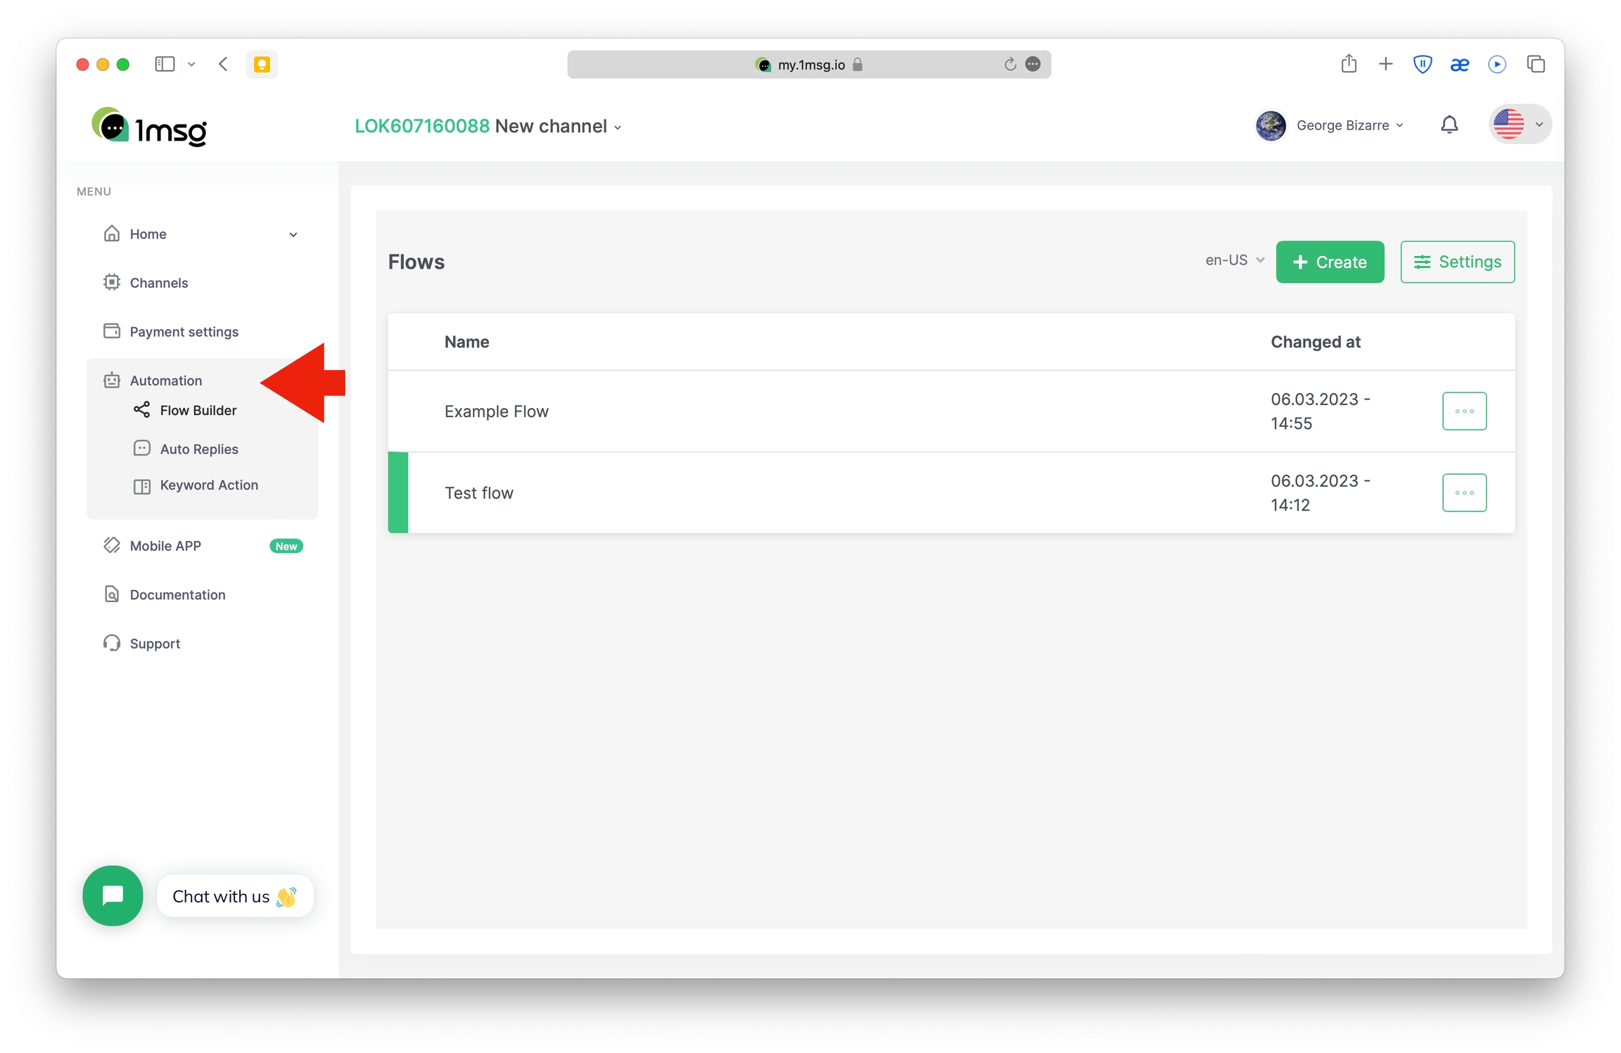Expand the Home menu chevron
The image size is (1621, 1053).
tap(293, 234)
